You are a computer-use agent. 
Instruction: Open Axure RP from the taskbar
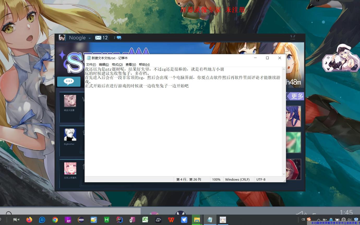(x=68, y=220)
